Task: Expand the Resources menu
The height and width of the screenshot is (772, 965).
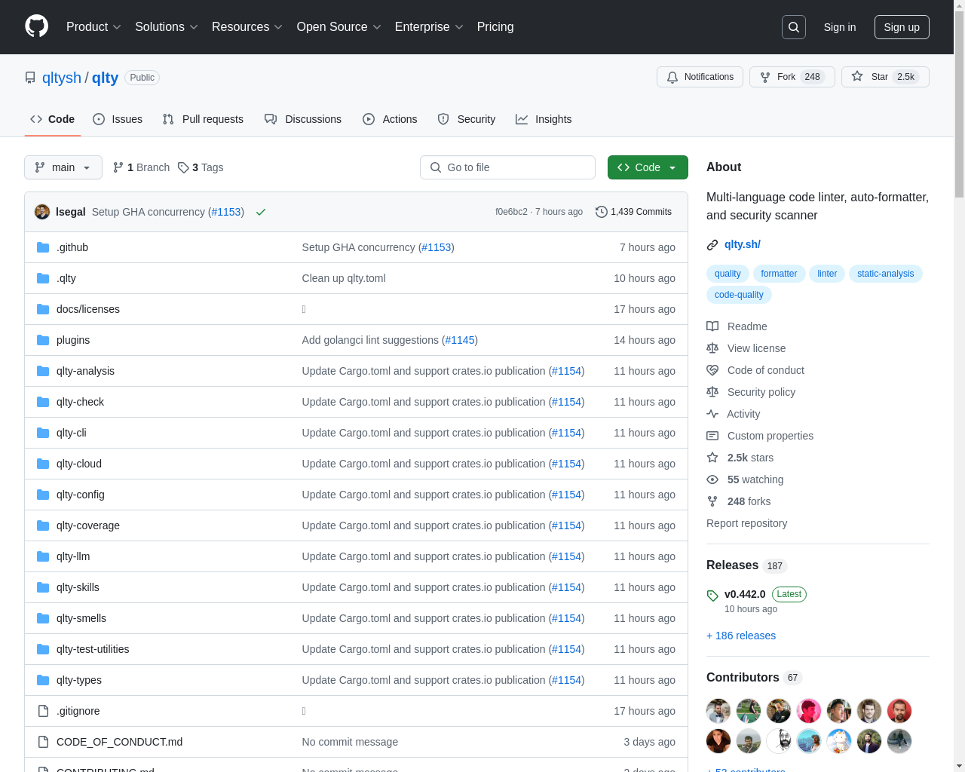Action: pos(247,27)
